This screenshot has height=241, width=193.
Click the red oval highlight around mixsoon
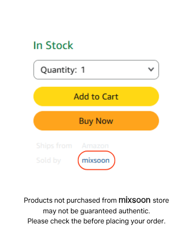96,160
